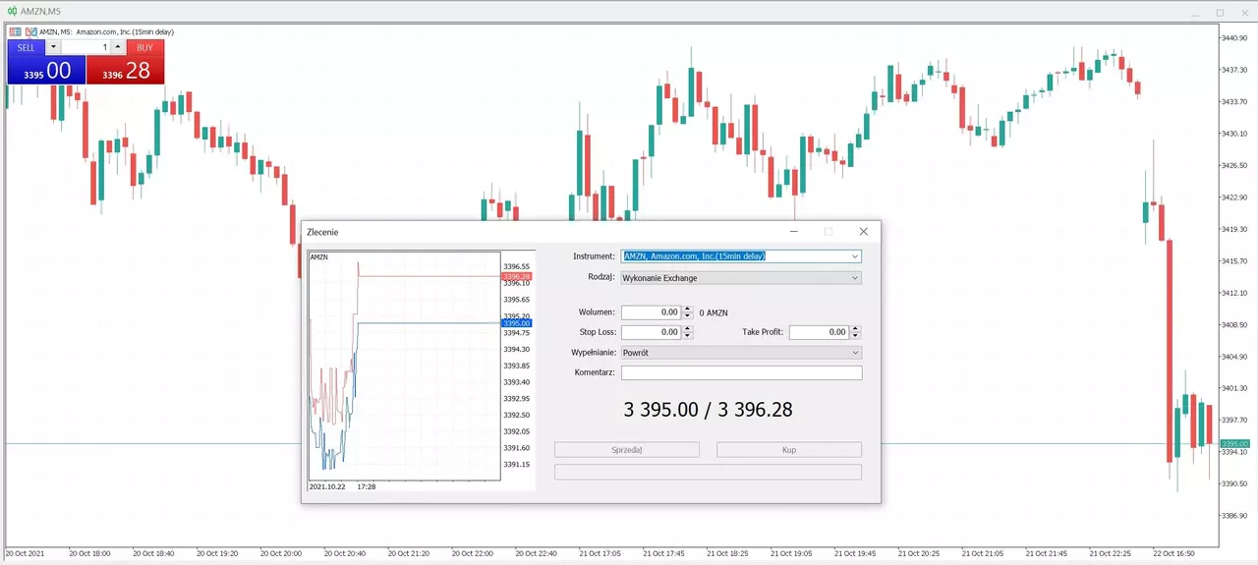This screenshot has height=565, width=1258.
Task: Click the 3440.90 price on the chart scale
Action: [1233, 38]
